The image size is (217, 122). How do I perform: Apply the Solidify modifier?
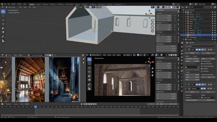pos(192,53)
